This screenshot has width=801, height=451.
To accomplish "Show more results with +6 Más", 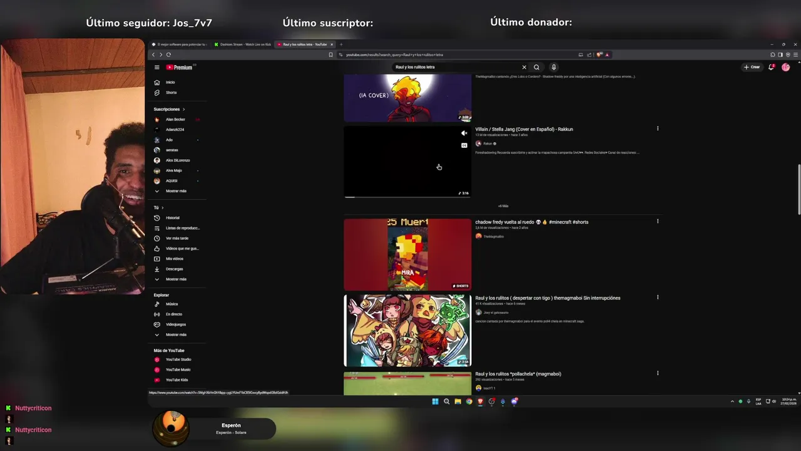I will pyautogui.click(x=503, y=206).
